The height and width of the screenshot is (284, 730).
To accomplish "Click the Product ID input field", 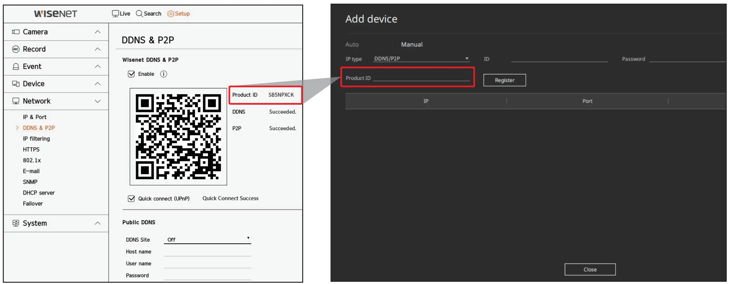I will 421,78.
